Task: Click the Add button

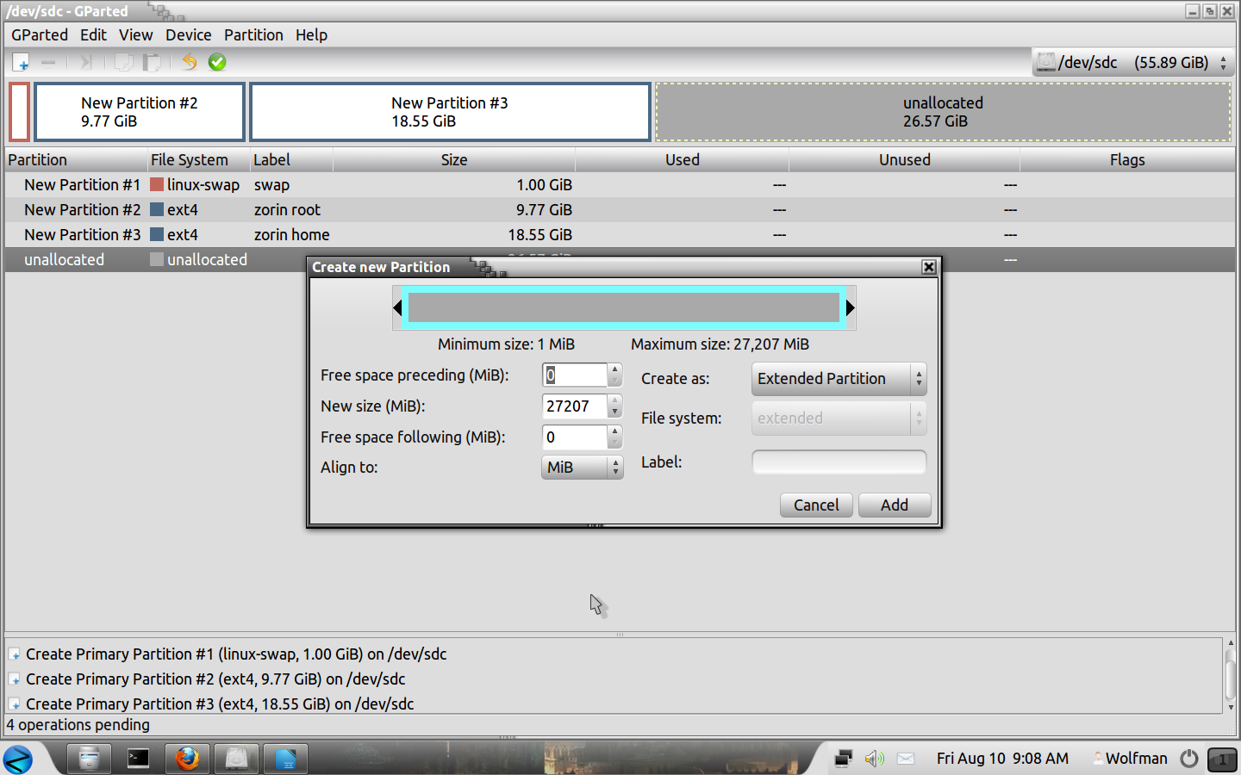Action: 894,505
